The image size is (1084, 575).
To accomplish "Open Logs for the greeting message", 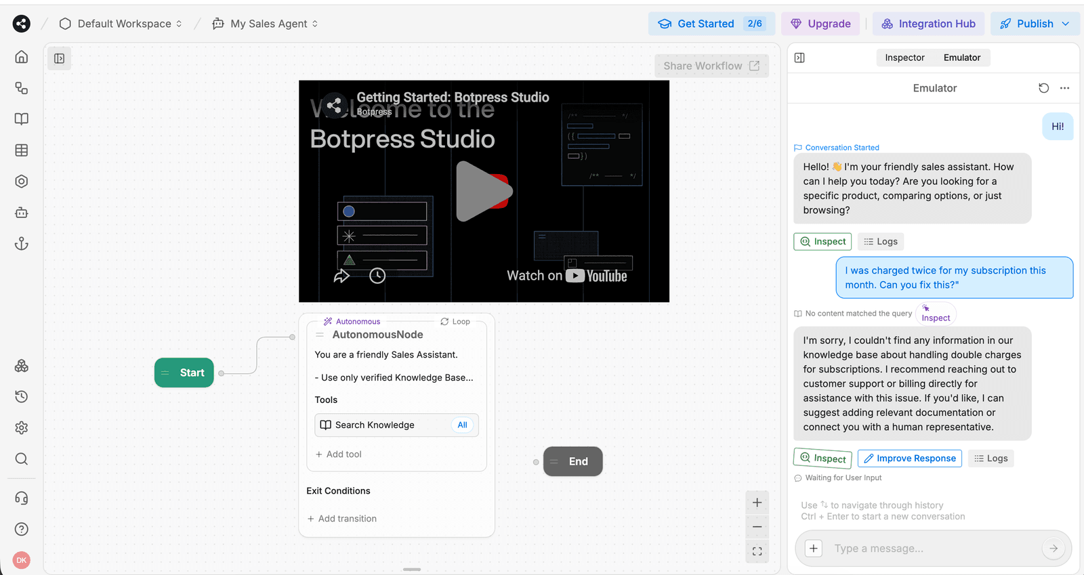I will pyautogui.click(x=881, y=242).
